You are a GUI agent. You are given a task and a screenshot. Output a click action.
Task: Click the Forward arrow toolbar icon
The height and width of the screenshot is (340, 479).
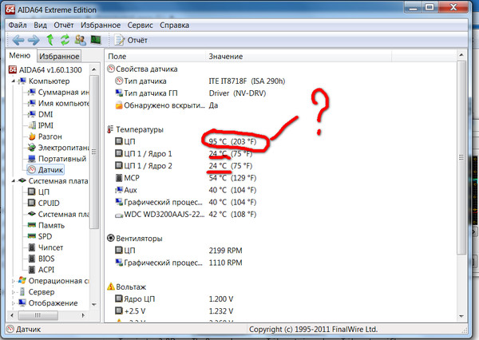34,40
